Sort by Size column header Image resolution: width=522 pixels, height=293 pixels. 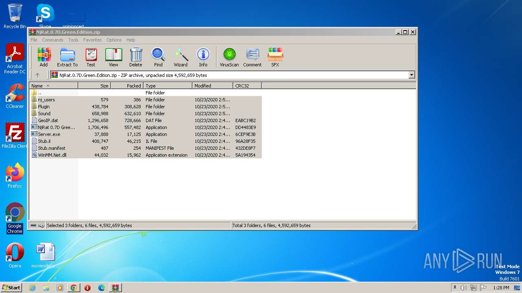coord(94,86)
